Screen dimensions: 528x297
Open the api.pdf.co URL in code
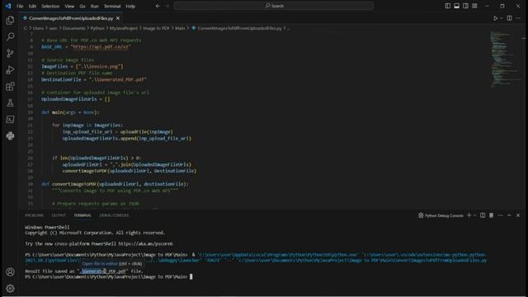[101, 46]
